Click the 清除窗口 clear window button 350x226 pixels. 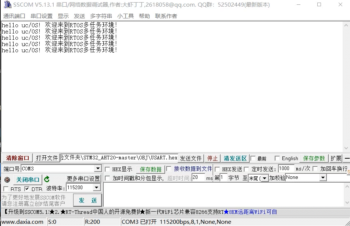coord(16,158)
